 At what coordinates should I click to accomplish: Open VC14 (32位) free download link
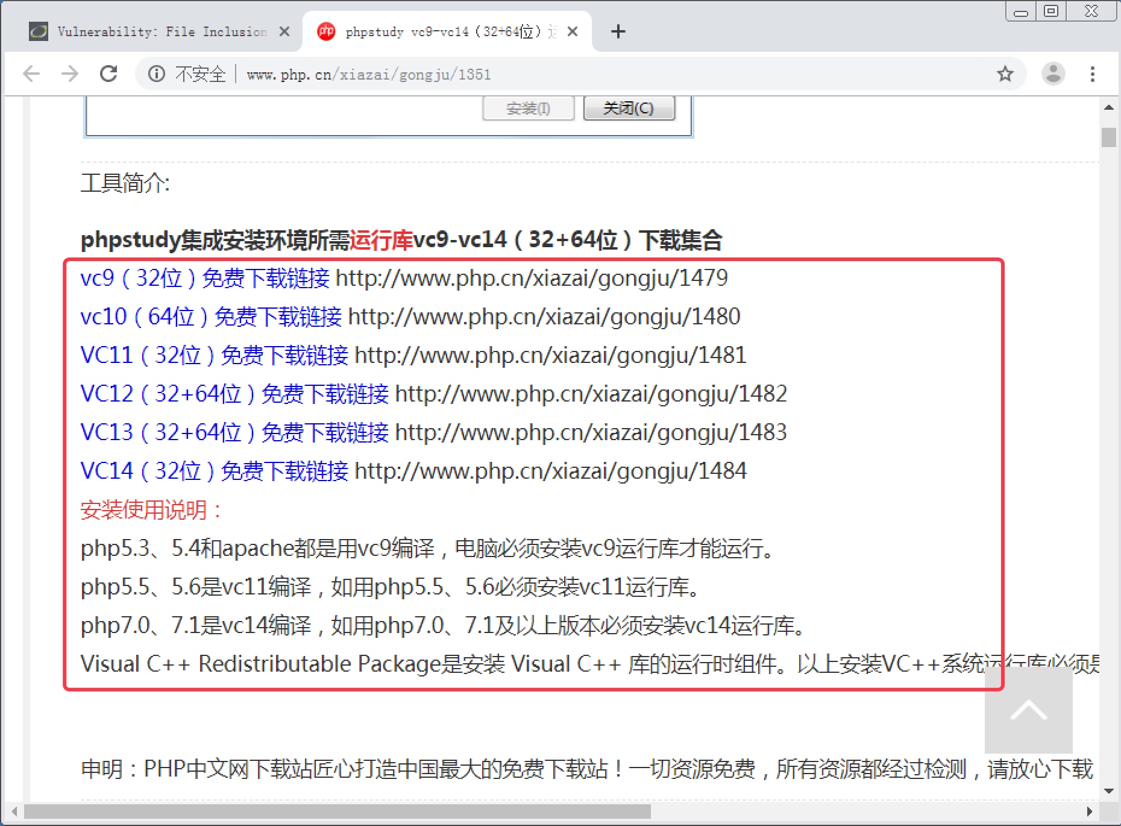point(215,471)
